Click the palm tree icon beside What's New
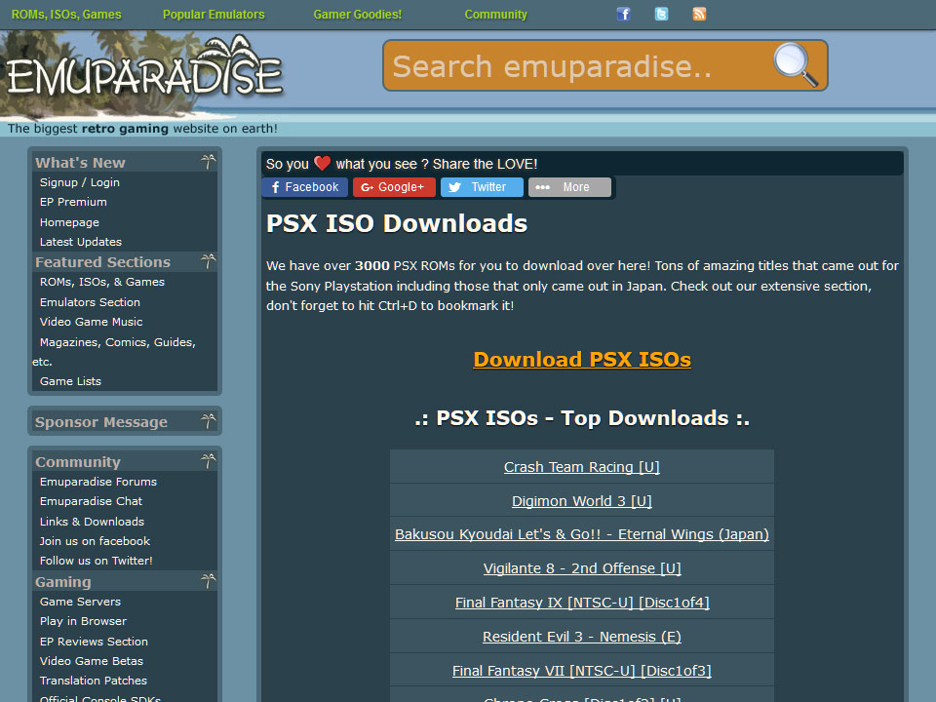 (208, 162)
